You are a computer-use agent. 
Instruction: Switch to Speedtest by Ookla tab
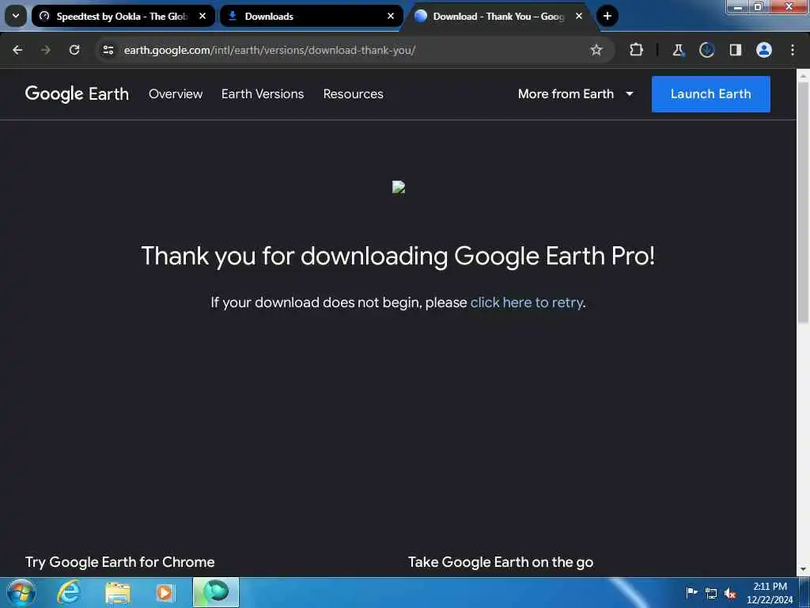(x=123, y=16)
